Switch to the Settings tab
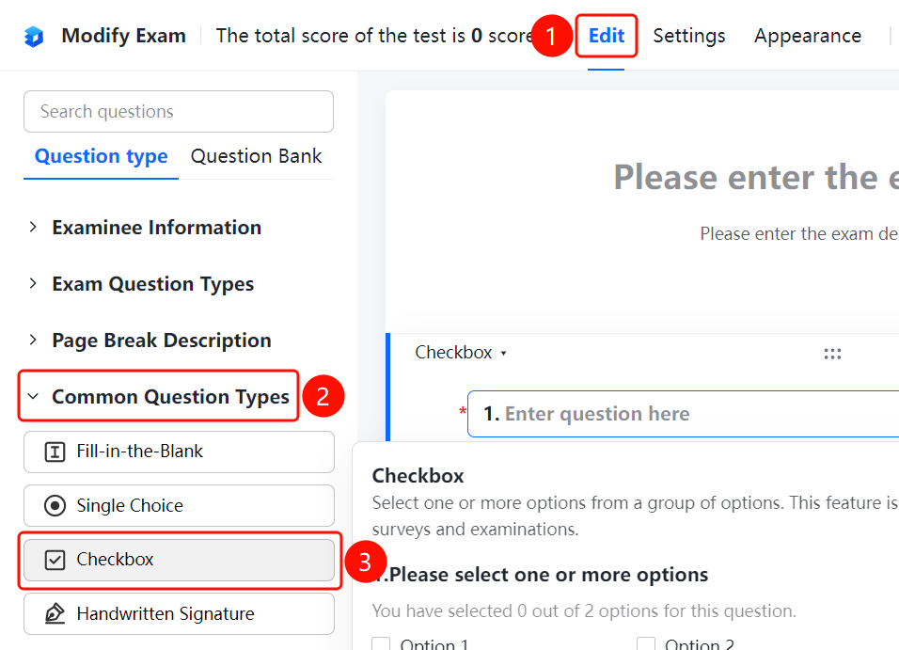This screenshot has width=899, height=650. pos(689,36)
